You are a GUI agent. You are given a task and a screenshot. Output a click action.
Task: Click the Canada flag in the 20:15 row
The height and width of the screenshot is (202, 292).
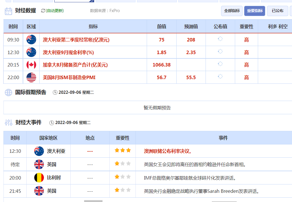31,65
